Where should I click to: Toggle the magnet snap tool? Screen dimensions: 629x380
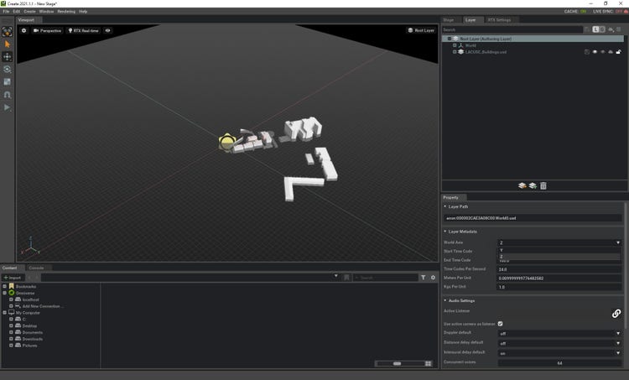(x=8, y=95)
